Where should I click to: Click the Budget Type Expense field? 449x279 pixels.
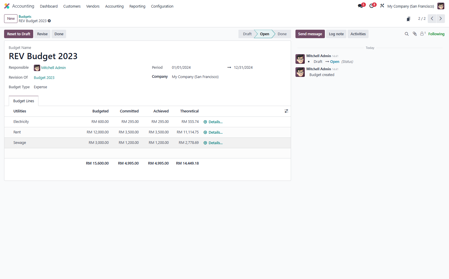coord(41,87)
